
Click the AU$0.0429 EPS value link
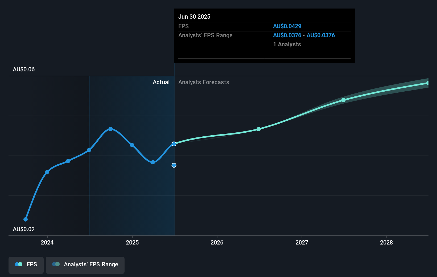point(287,26)
